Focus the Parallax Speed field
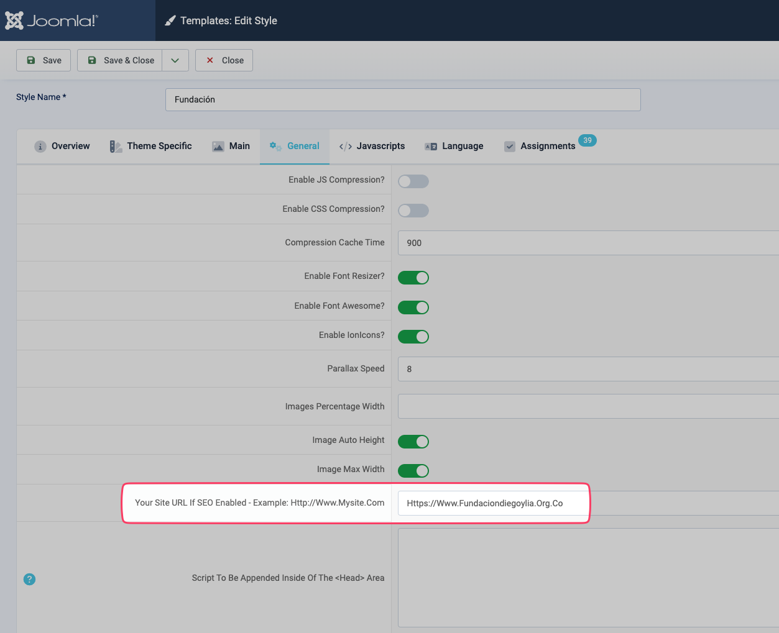Viewport: 779px width, 633px height. pyautogui.click(x=588, y=369)
